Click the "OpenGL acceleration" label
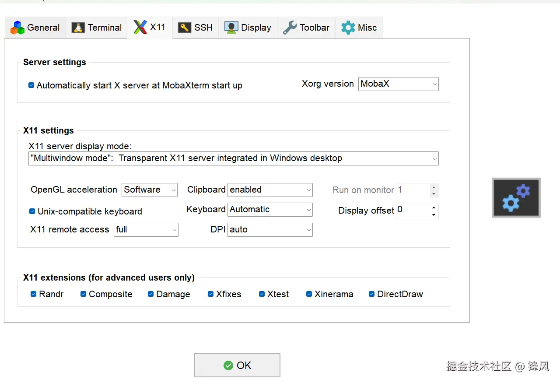The image size is (560, 383). [74, 190]
